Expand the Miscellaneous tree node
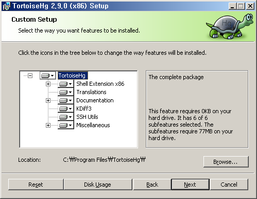Screen dimensions: 257x199 point(48,125)
